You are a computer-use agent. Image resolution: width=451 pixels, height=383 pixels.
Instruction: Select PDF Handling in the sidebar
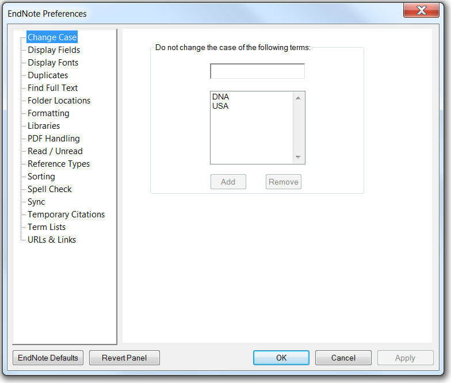point(53,139)
